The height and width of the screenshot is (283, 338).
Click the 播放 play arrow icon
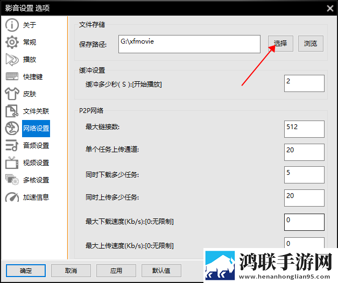12,60
